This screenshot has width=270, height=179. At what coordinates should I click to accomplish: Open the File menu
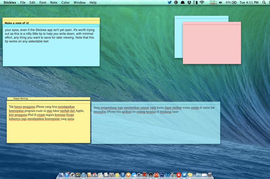pyautogui.click(x=23, y=2)
